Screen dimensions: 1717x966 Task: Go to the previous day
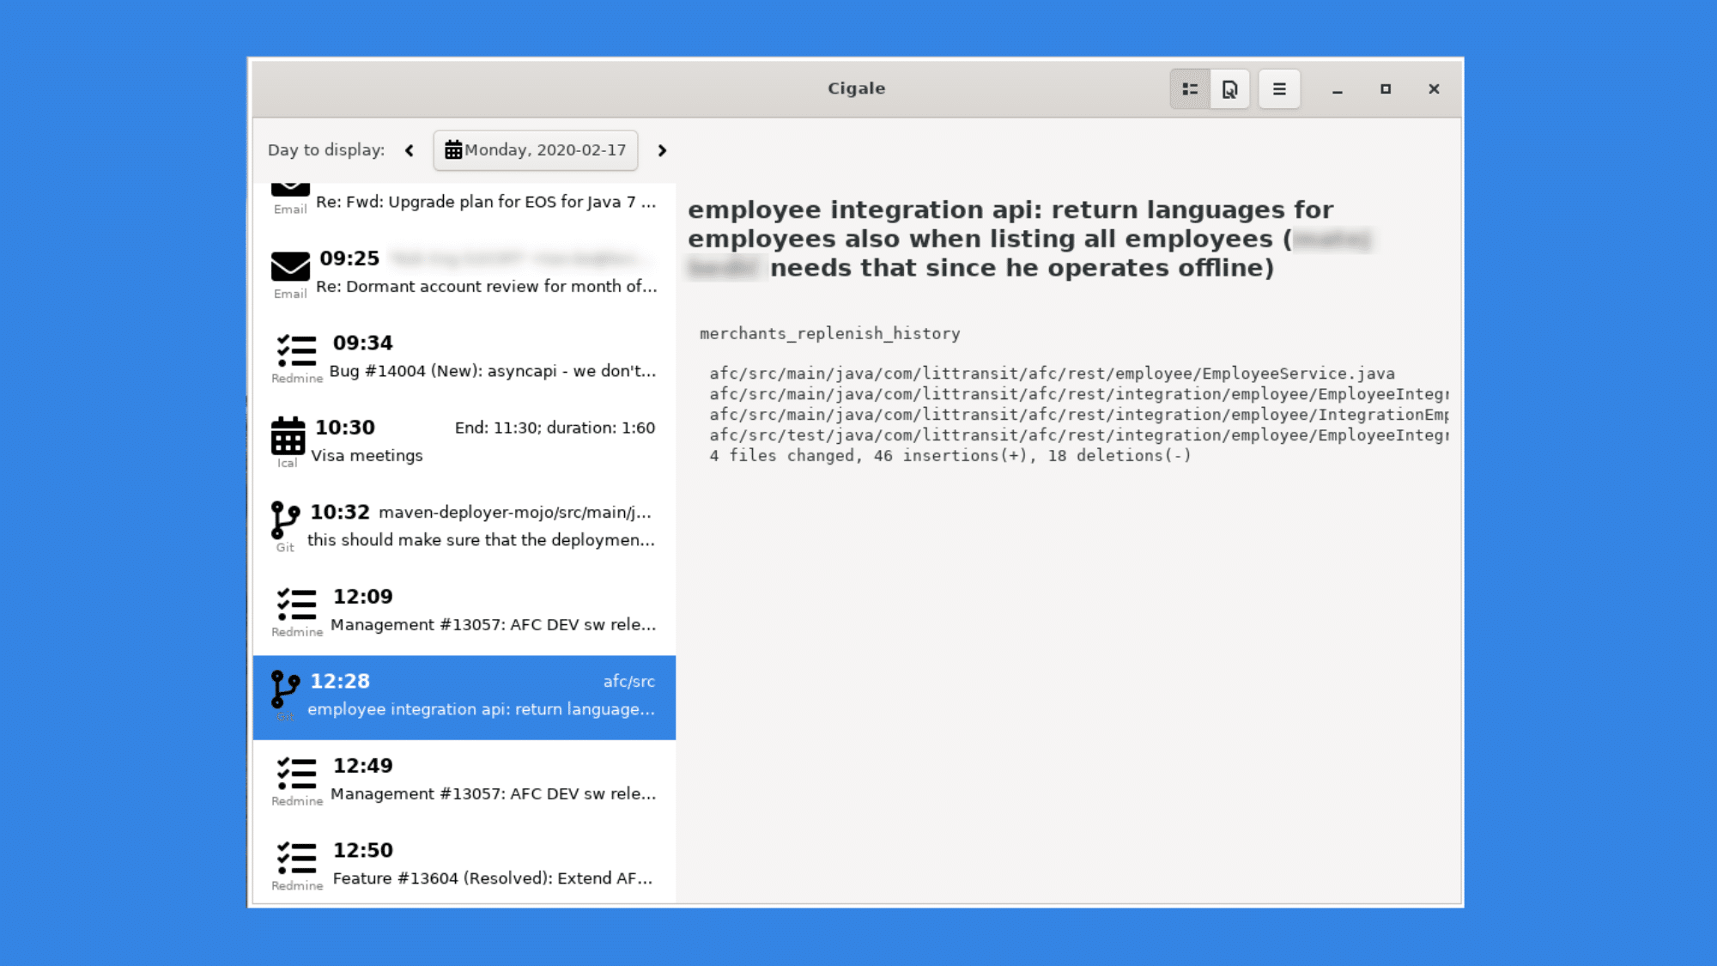pos(410,150)
